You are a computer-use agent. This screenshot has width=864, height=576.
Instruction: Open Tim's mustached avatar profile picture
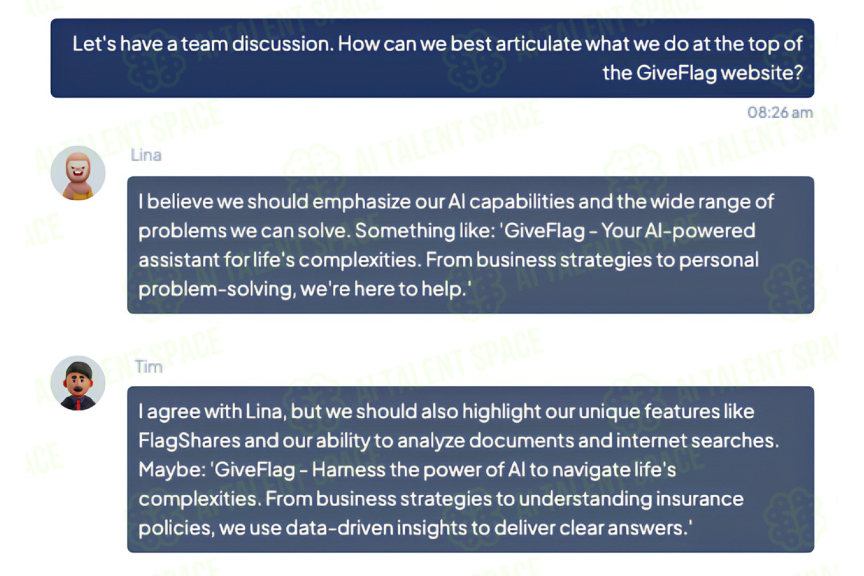pyautogui.click(x=78, y=383)
